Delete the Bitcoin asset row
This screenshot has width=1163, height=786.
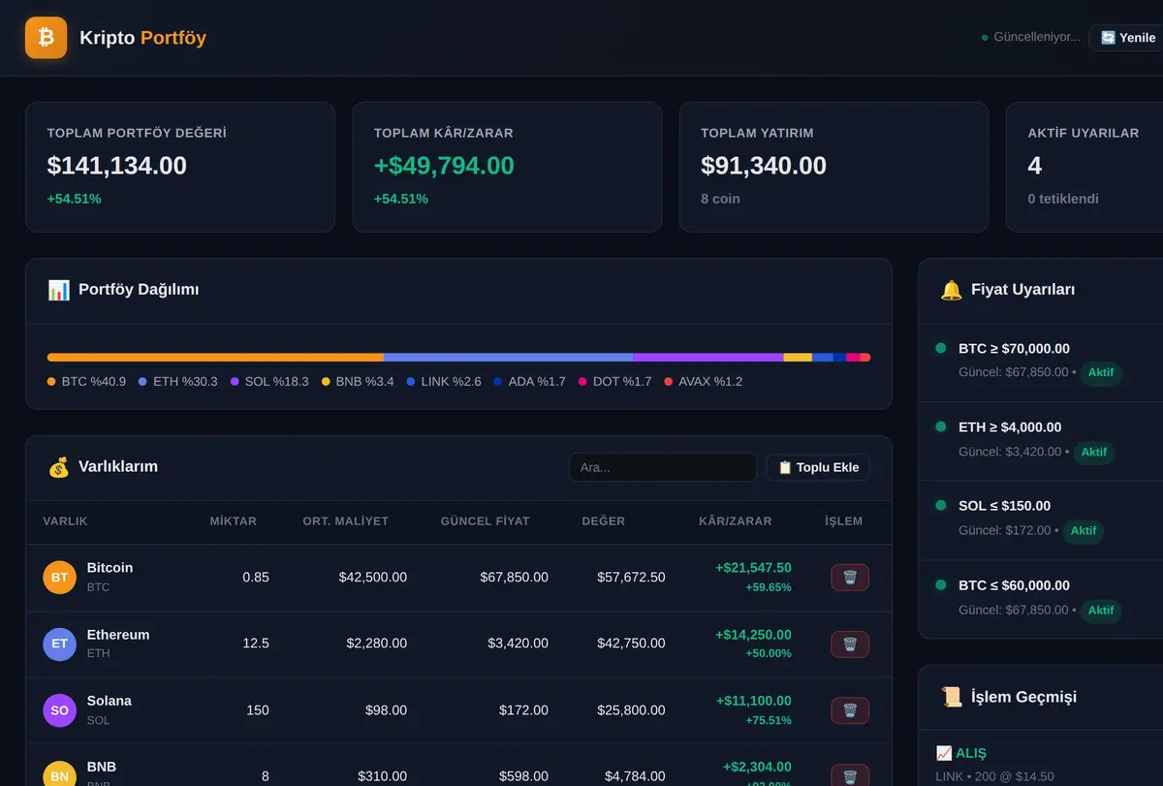click(x=850, y=578)
